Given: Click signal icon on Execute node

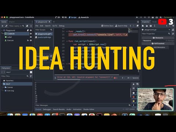Looking at the screenshot, I should tap(28, 40).
